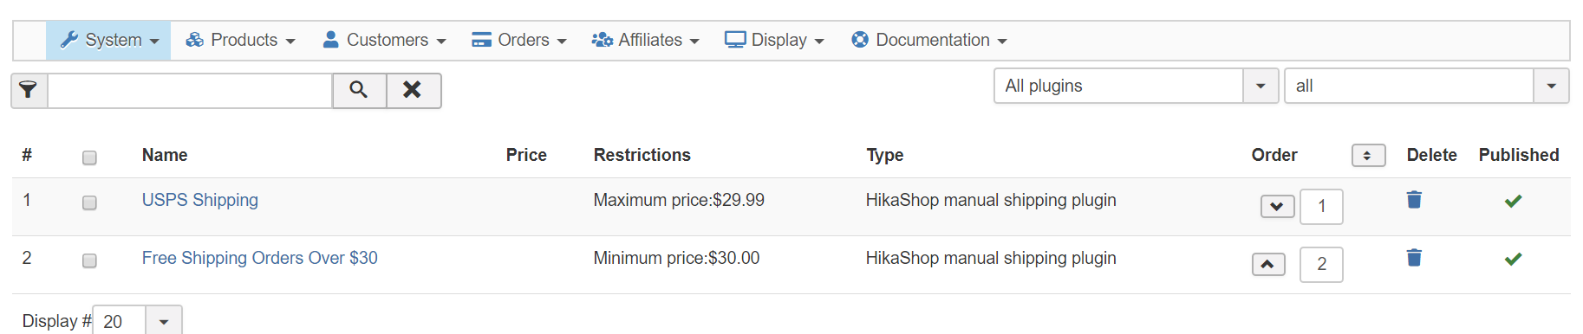Delete USPS Shipping with trash icon
Image resolution: width=1583 pixels, height=334 pixels.
tap(1414, 200)
